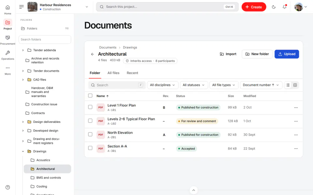Click PDF icon of Section A-A

(101, 149)
